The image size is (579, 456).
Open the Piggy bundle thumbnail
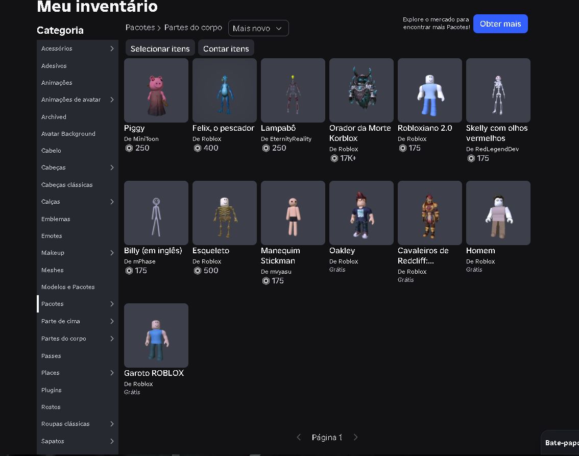point(156,90)
